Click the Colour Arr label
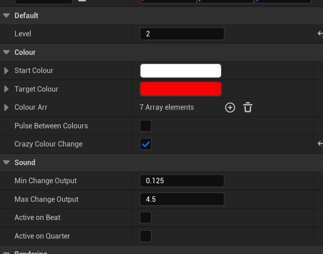Image resolution: width=323 pixels, height=254 pixels. point(31,107)
